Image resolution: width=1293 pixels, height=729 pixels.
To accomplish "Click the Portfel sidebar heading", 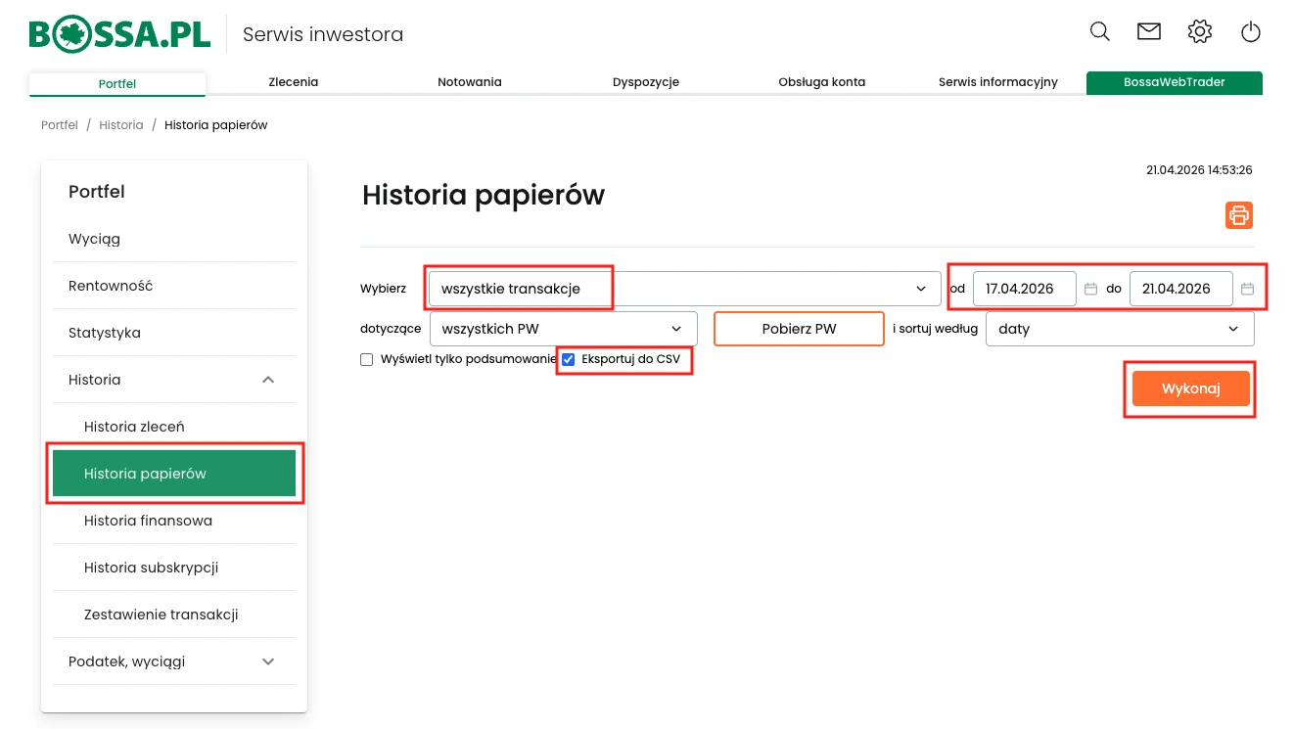I will (97, 192).
